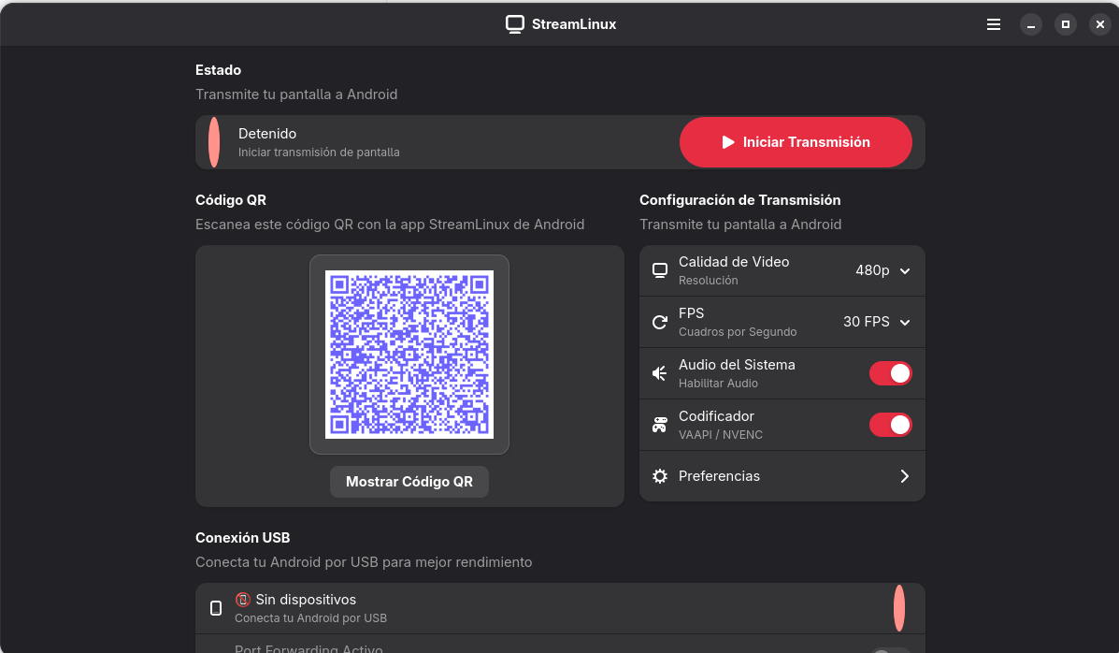
Task: Click the Configuración de Transmisión heading
Action: pos(740,201)
